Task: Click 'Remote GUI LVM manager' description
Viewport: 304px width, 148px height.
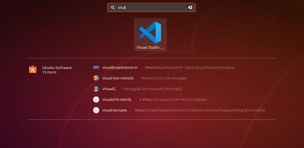Action: [164, 78]
